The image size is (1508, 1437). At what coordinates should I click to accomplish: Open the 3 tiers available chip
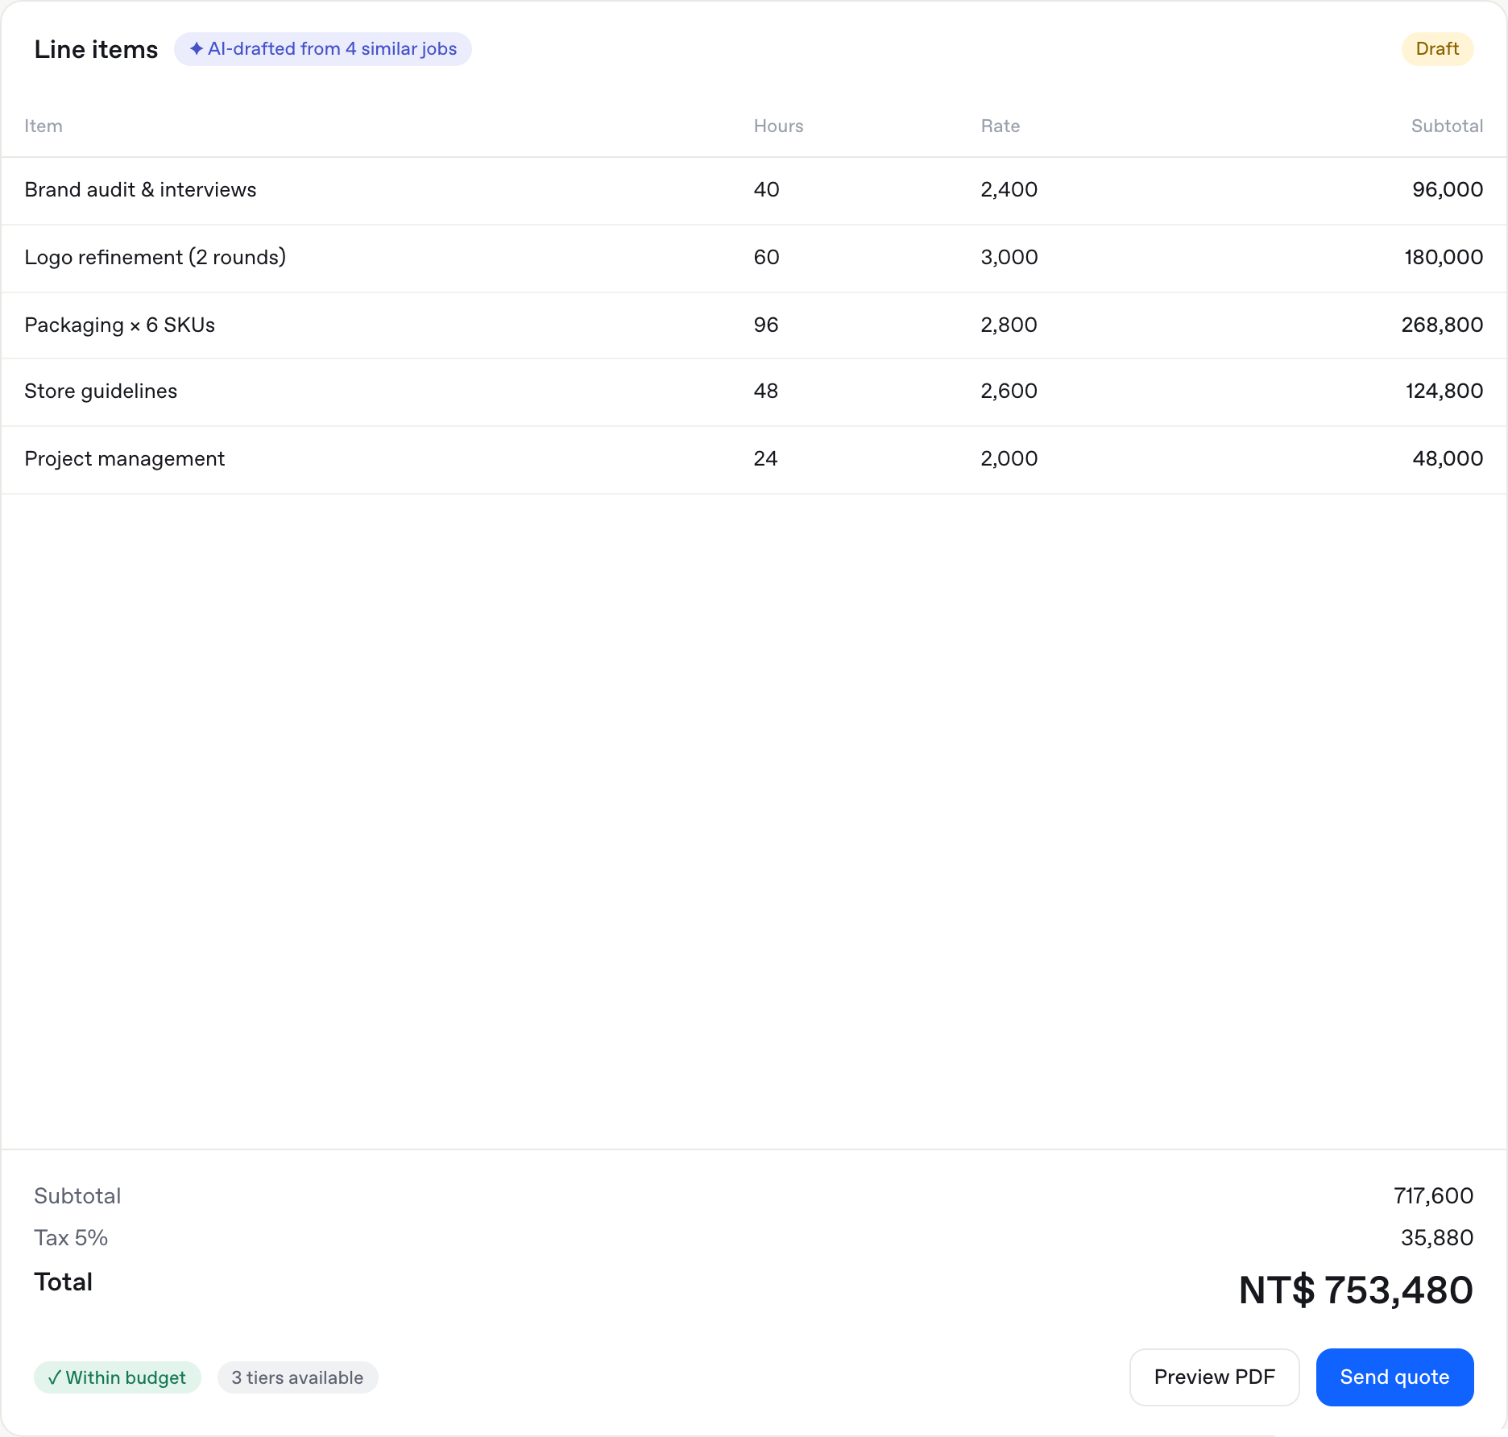pos(297,1377)
